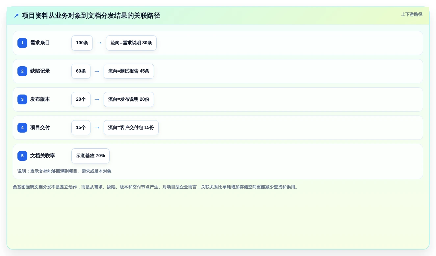Click the 流向=测试报告 45条 chip
This screenshot has width=436, height=256.
click(129, 71)
